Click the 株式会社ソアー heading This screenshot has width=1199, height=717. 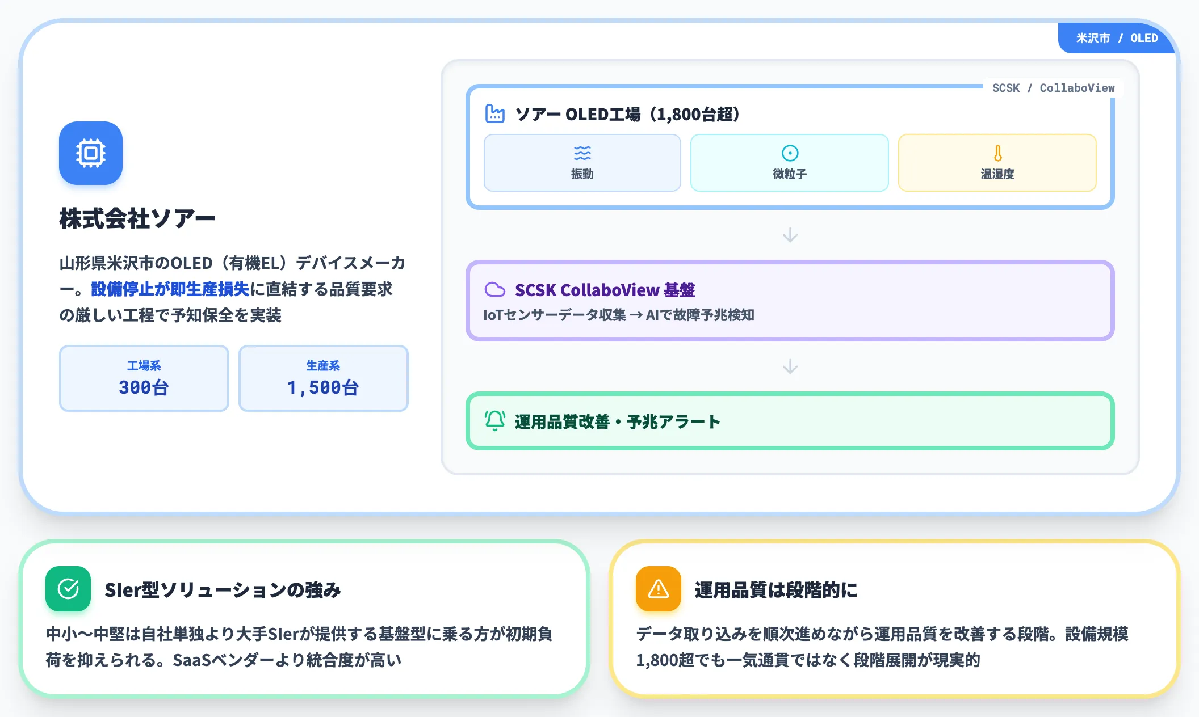point(137,218)
